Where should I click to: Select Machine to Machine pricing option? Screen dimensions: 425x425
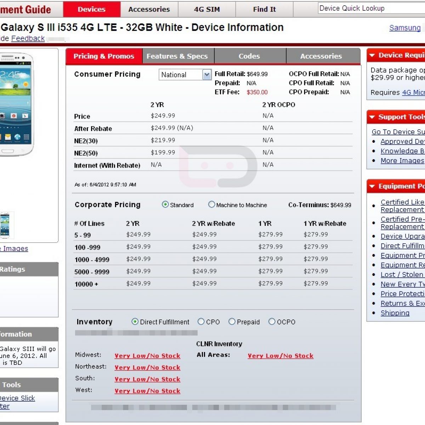(211, 205)
